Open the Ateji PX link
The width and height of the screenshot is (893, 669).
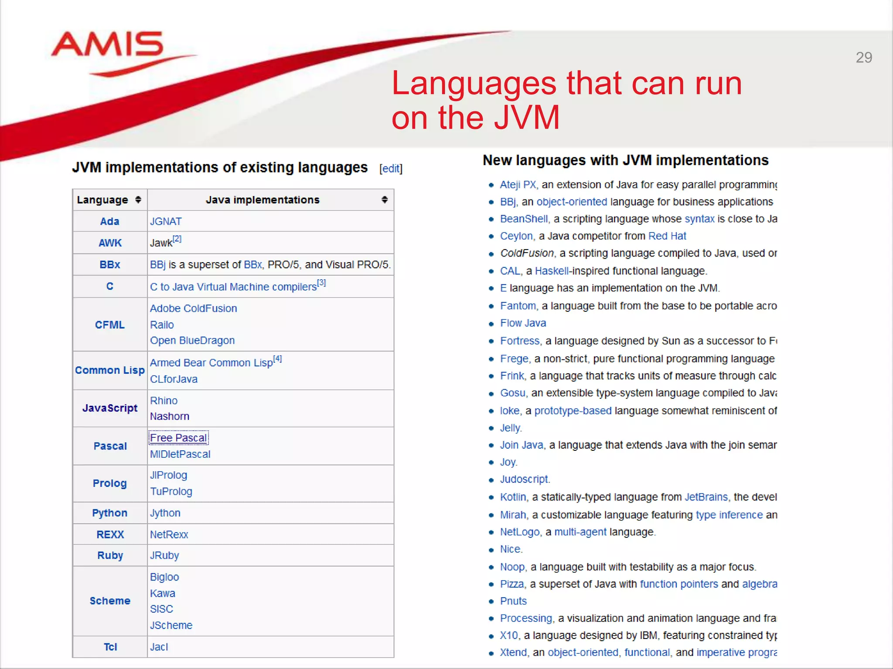tap(518, 185)
